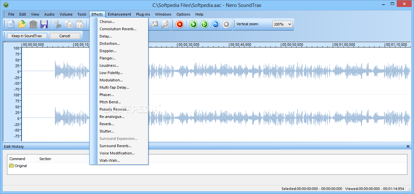414x194 pixels.
Task: Open the Audio menu
Action: coord(49,14)
